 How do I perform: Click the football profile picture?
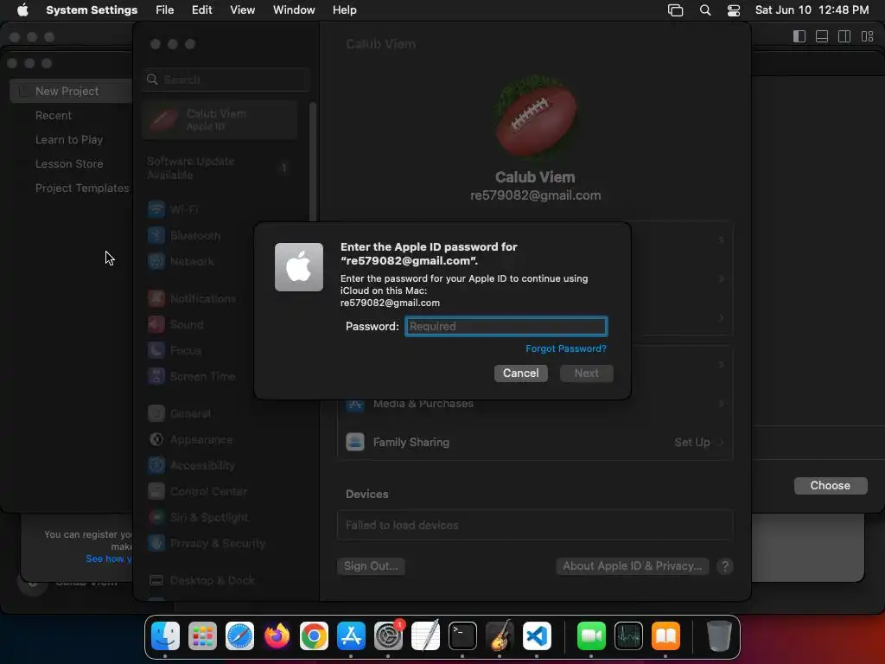(x=535, y=117)
